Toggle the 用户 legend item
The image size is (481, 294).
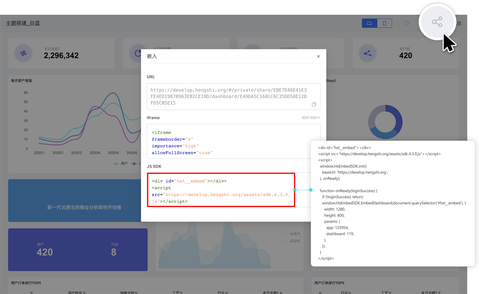(121, 164)
